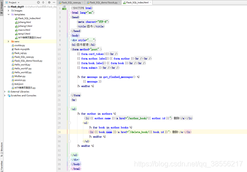This screenshot has width=247, height=172.
Task: Expand folded div style on line 8
Action: tap(70, 40)
